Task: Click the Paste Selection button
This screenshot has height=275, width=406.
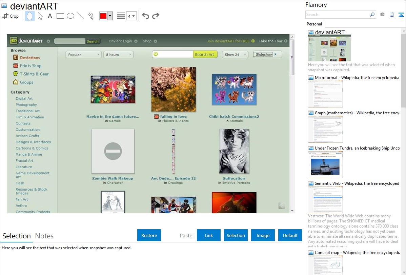Action: click(236, 235)
